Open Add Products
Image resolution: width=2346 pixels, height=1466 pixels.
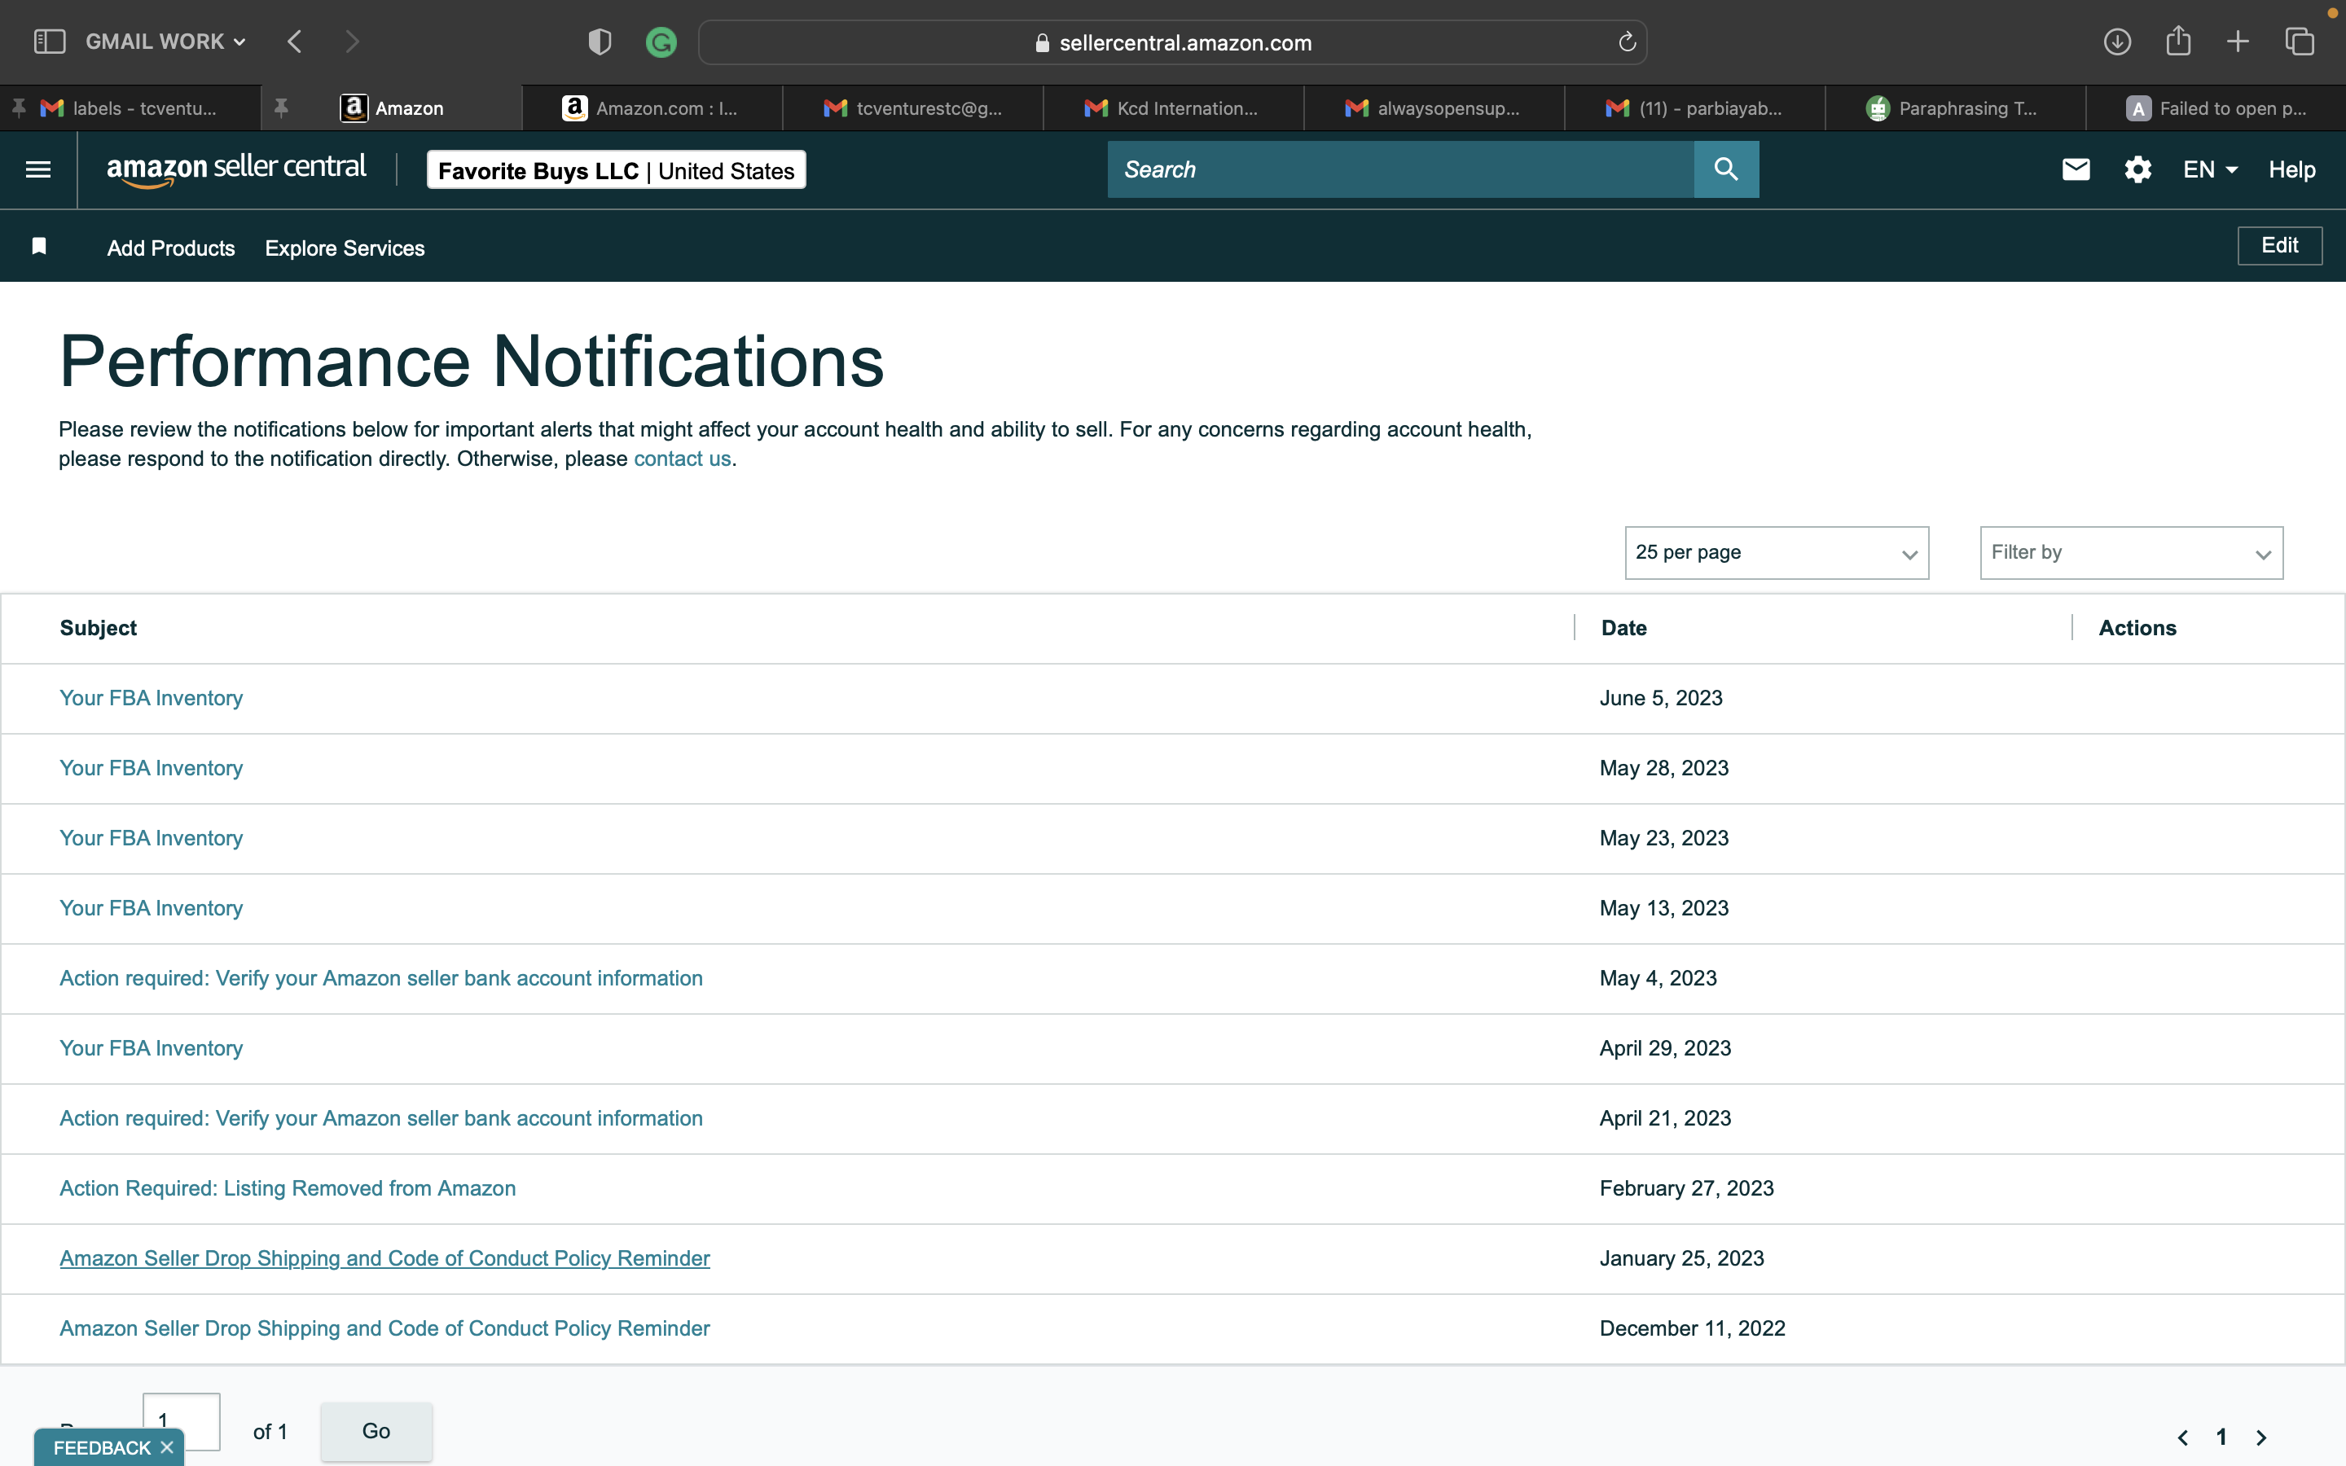[x=170, y=248]
